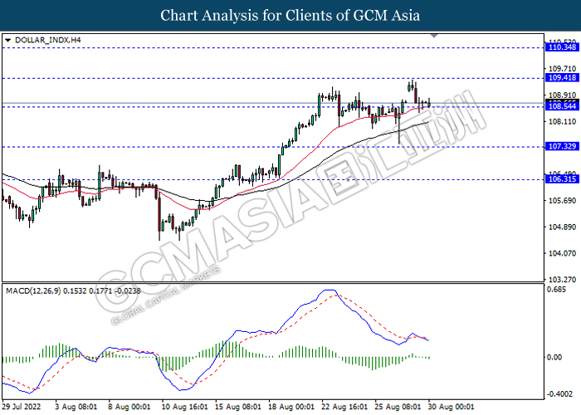Click the 3 Aug 08:01 time label
The image size is (581, 415).
(76, 407)
